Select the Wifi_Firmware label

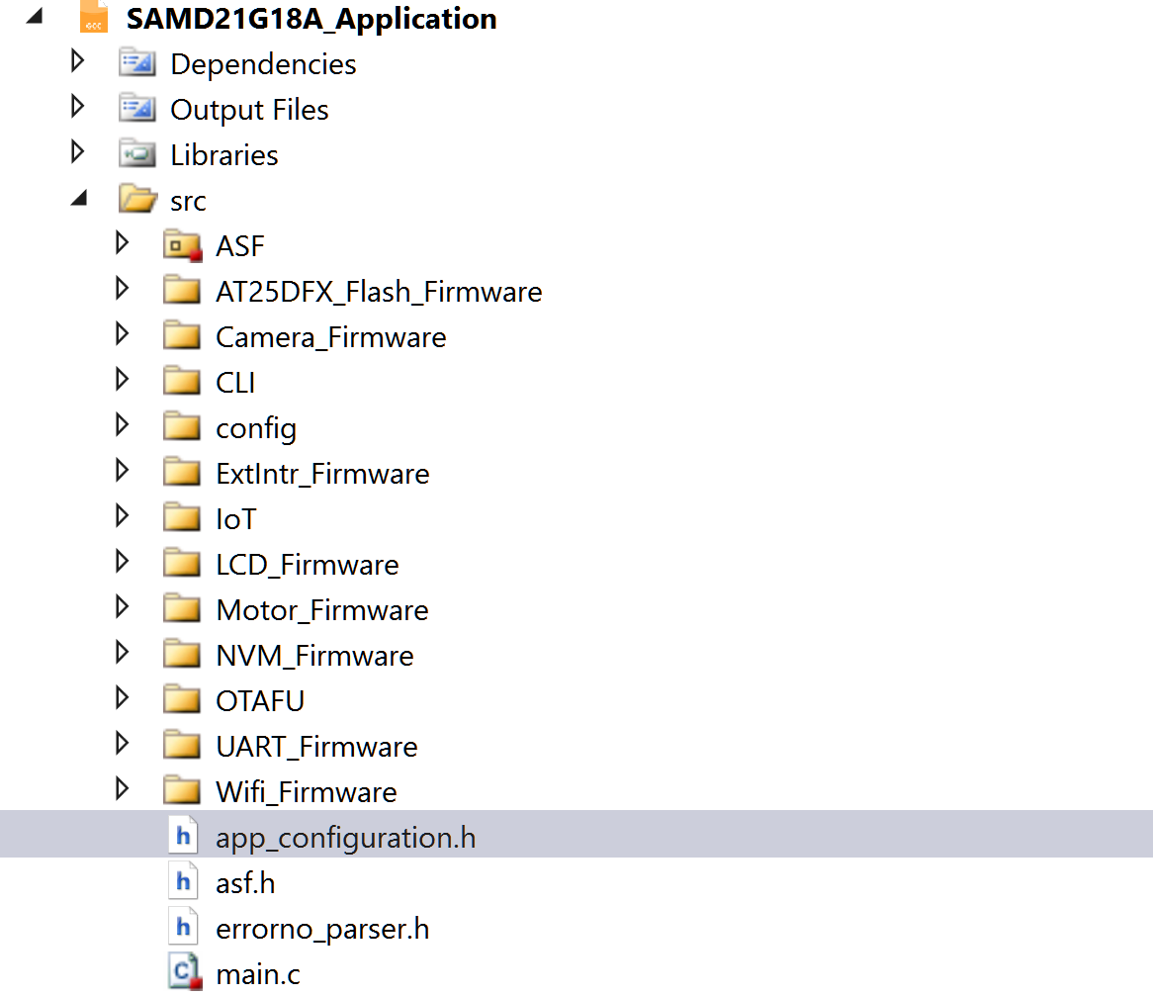(306, 792)
